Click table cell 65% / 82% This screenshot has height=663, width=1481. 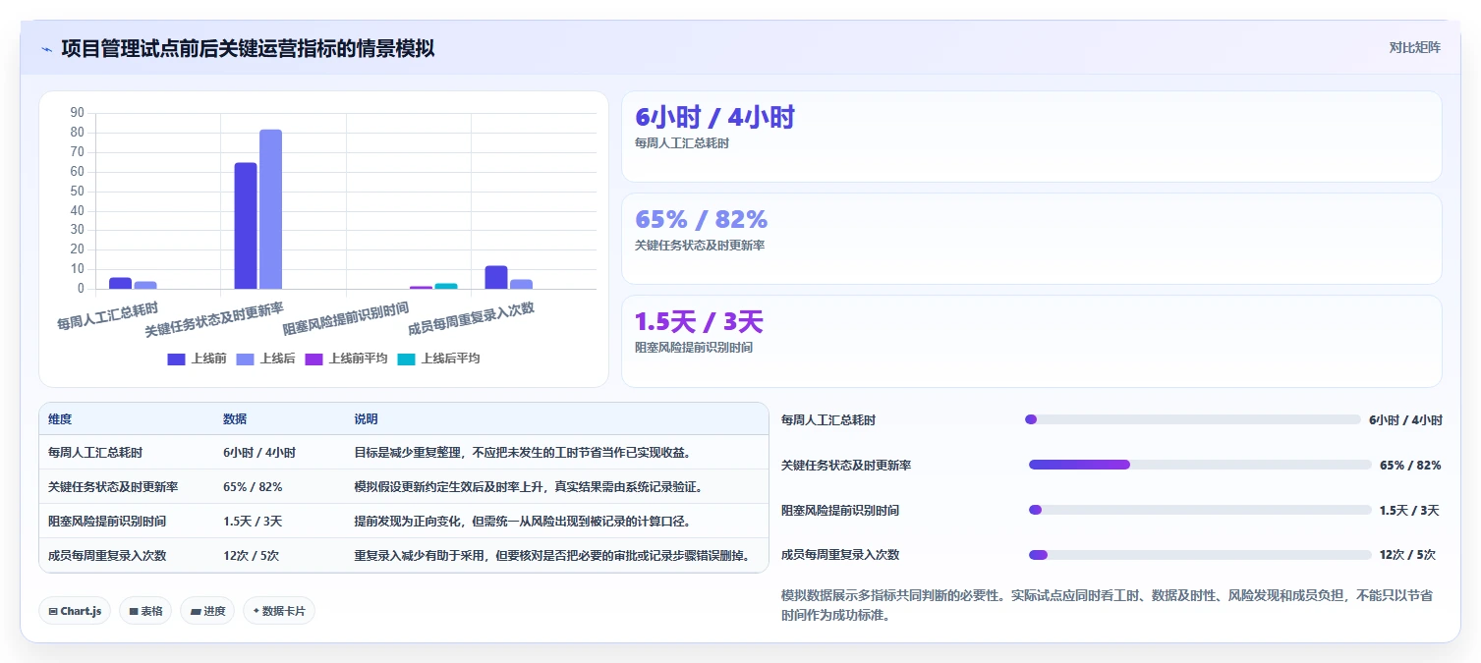[253, 487]
